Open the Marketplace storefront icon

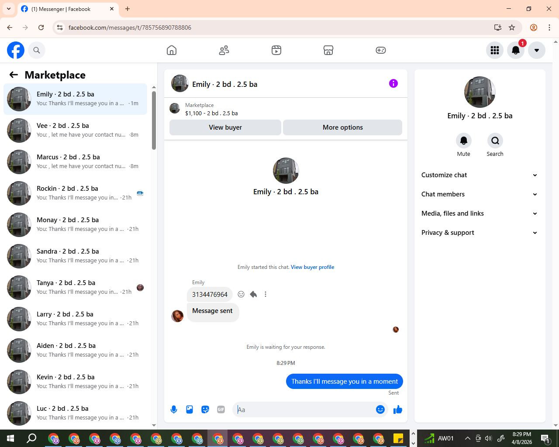(328, 50)
